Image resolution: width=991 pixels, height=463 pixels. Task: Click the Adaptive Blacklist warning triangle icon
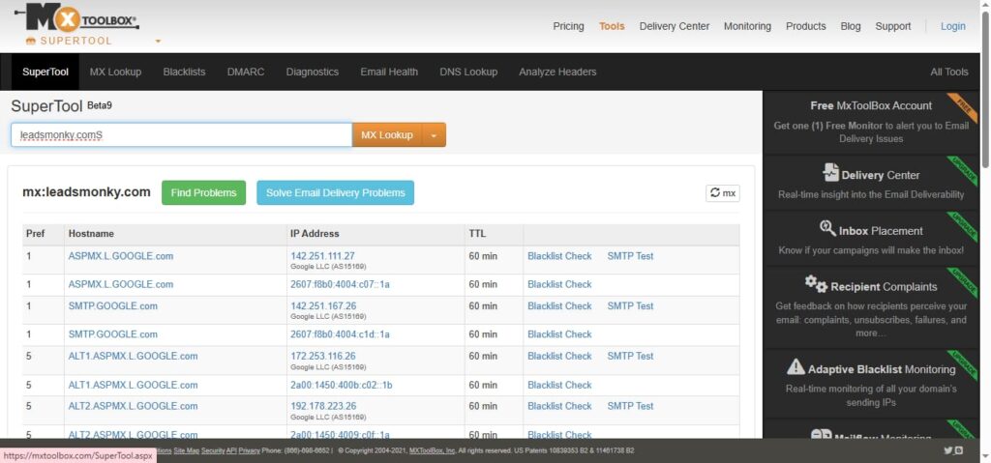click(x=796, y=367)
